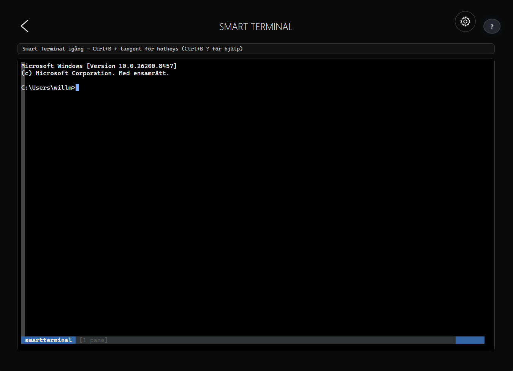Click the Microsoft Windows version line
This screenshot has height=371, width=513.
click(99, 66)
